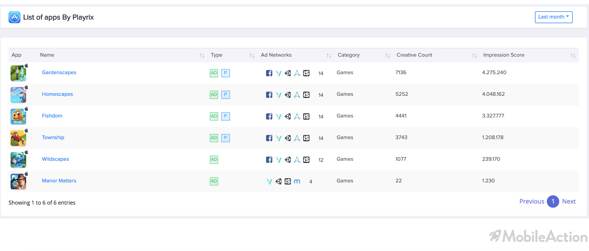Click Vungle network icon in Gardenscapes row
Screen dimensions: 589x251
tap(278, 73)
